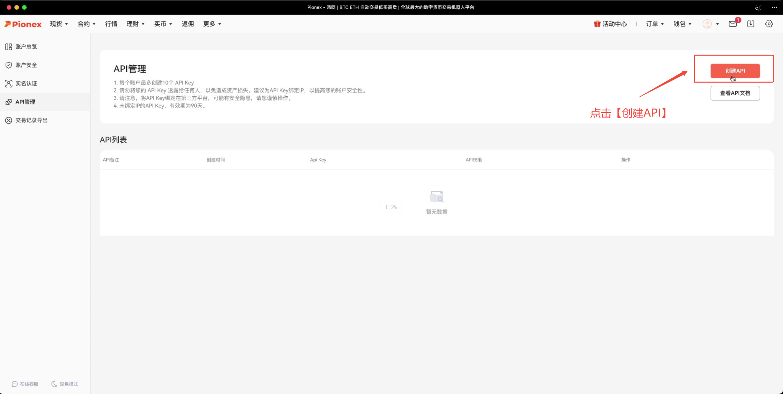Click the 创建API button
Image resolution: width=784 pixels, height=394 pixels.
pyautogui.click(x=735, y=71)
